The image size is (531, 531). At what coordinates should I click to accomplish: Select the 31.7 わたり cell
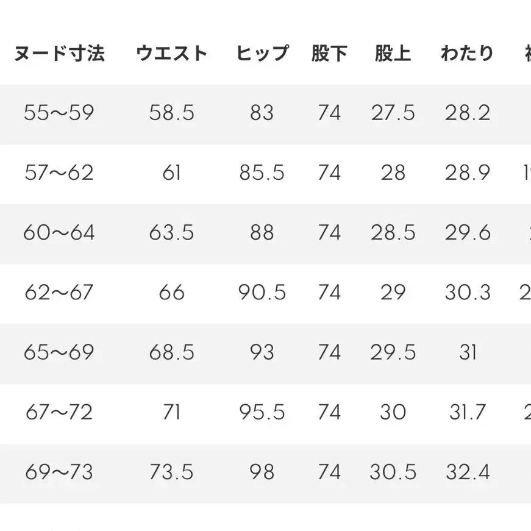(x=467, y=413)
